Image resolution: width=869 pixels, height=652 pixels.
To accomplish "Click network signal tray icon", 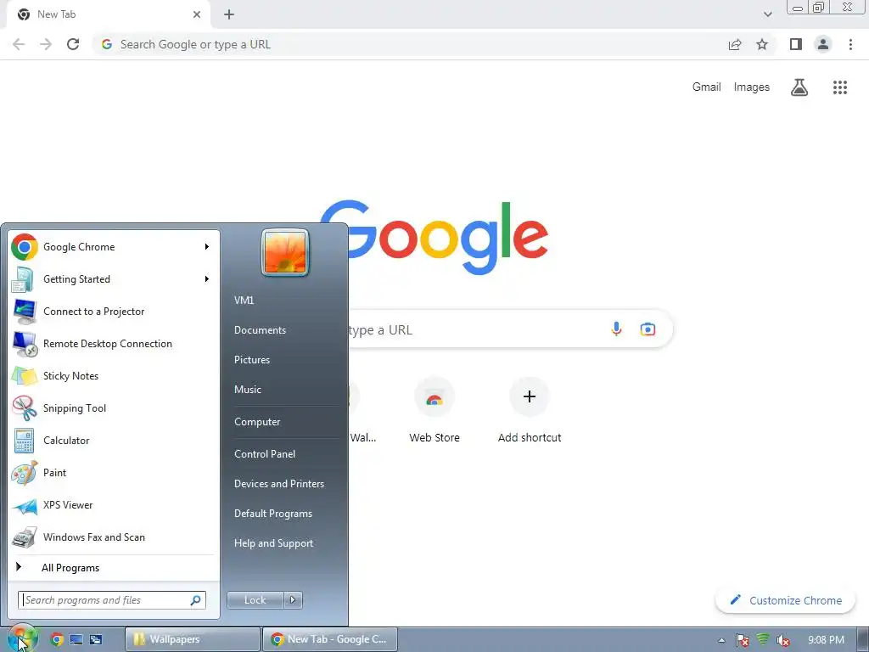I will 763,640.
